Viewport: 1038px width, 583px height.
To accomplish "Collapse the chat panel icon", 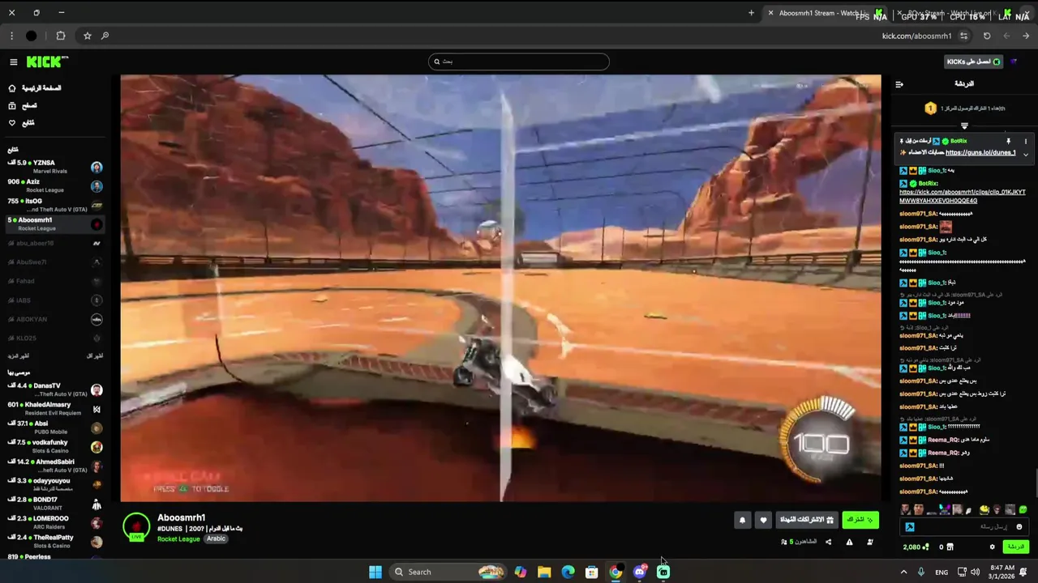I will pos(899,84).
